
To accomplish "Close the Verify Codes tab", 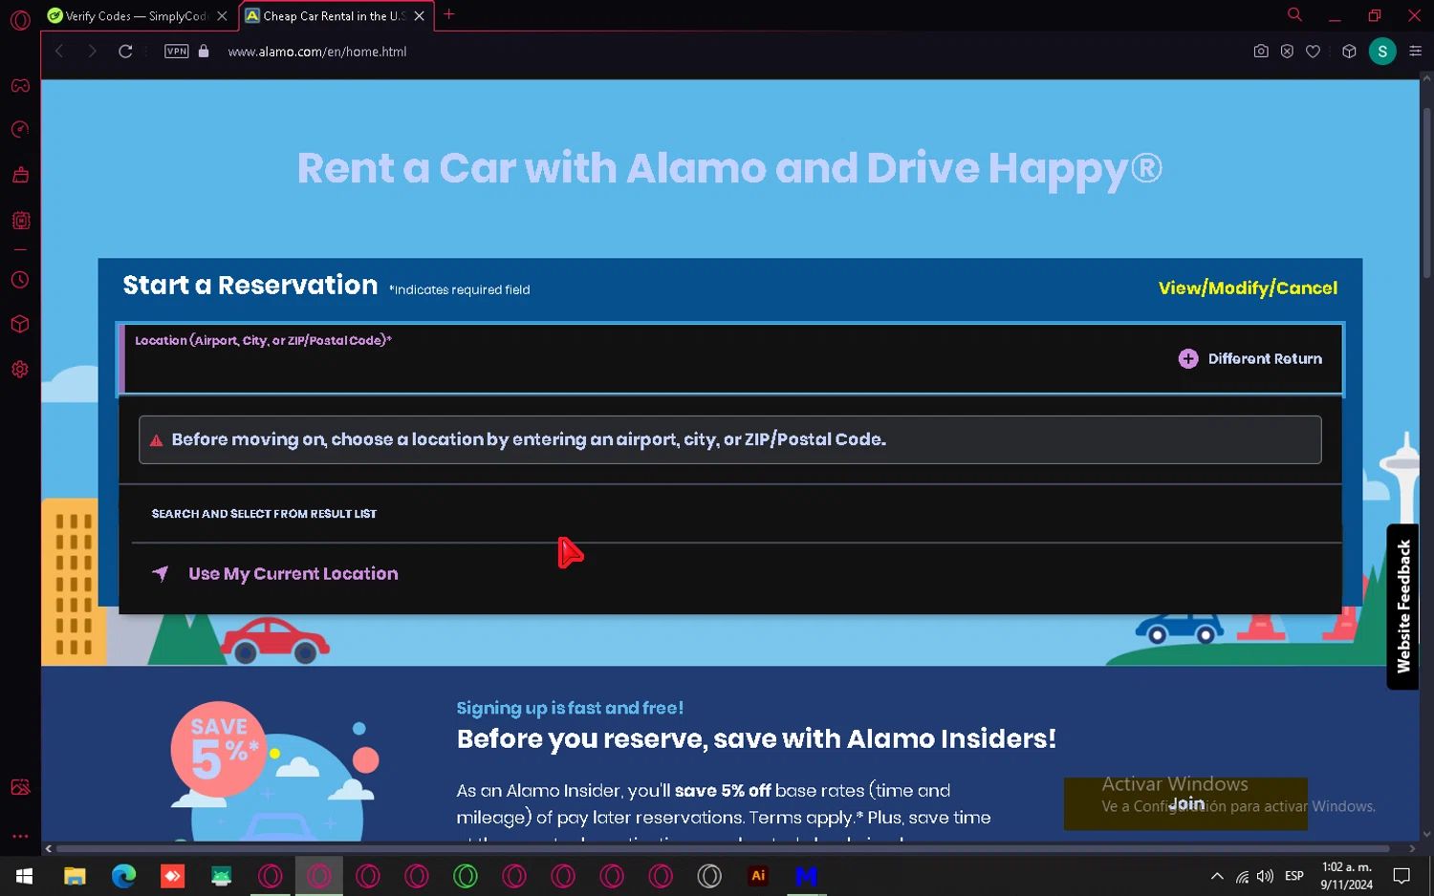I will [222, 16].
